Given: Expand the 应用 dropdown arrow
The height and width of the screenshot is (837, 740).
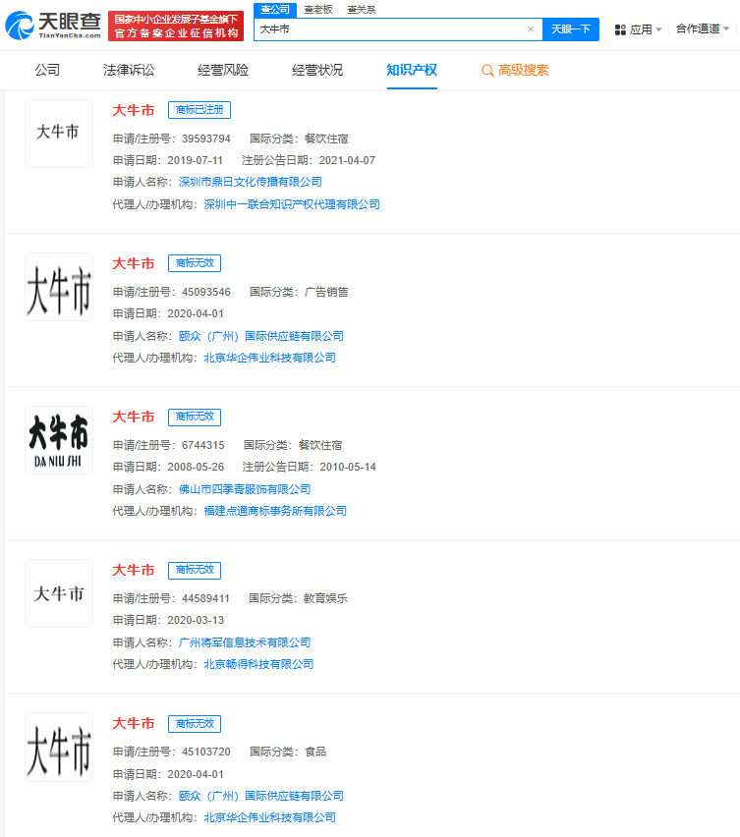Looking at the screenshot, I should click(658, 29).
